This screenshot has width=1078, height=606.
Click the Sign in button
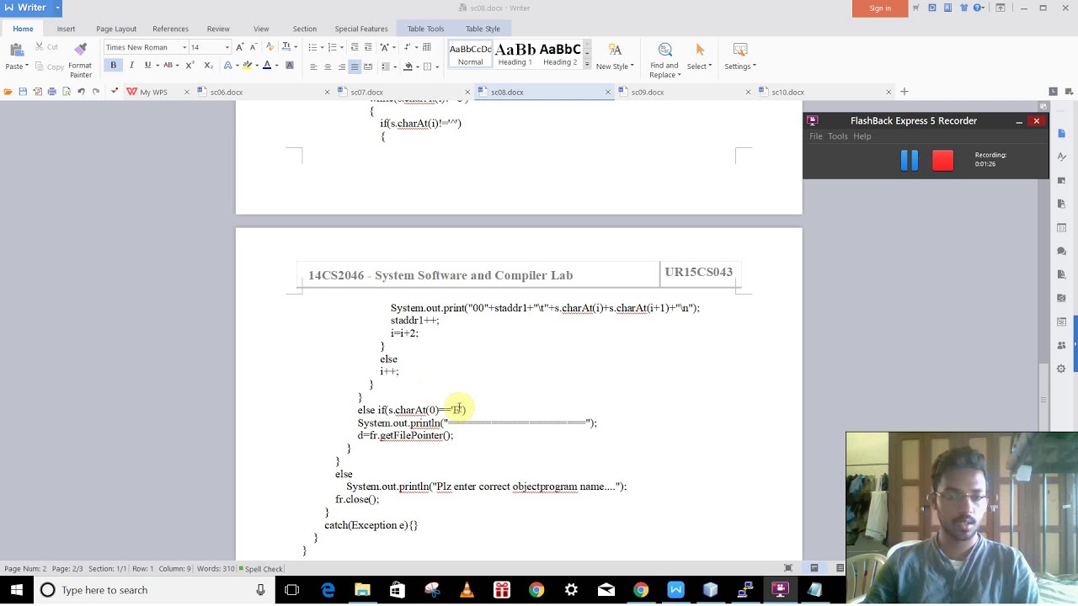coord(880,8)
